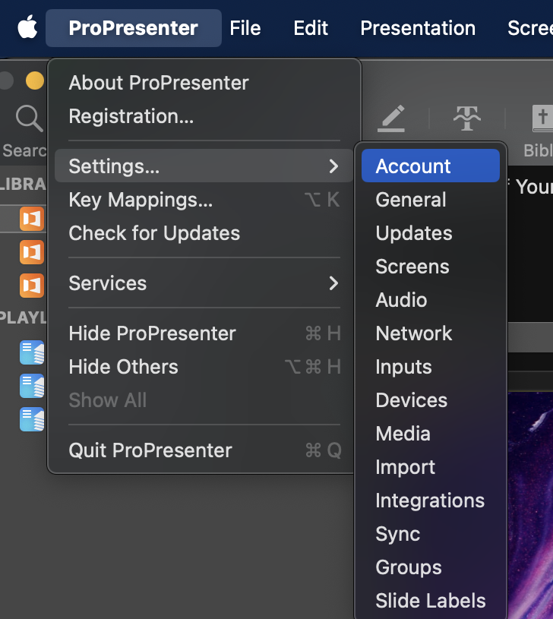Screen dimensions: 553x619
Task: Open Inputs settings
Action: pyautogui.click(x=431, y=367)
